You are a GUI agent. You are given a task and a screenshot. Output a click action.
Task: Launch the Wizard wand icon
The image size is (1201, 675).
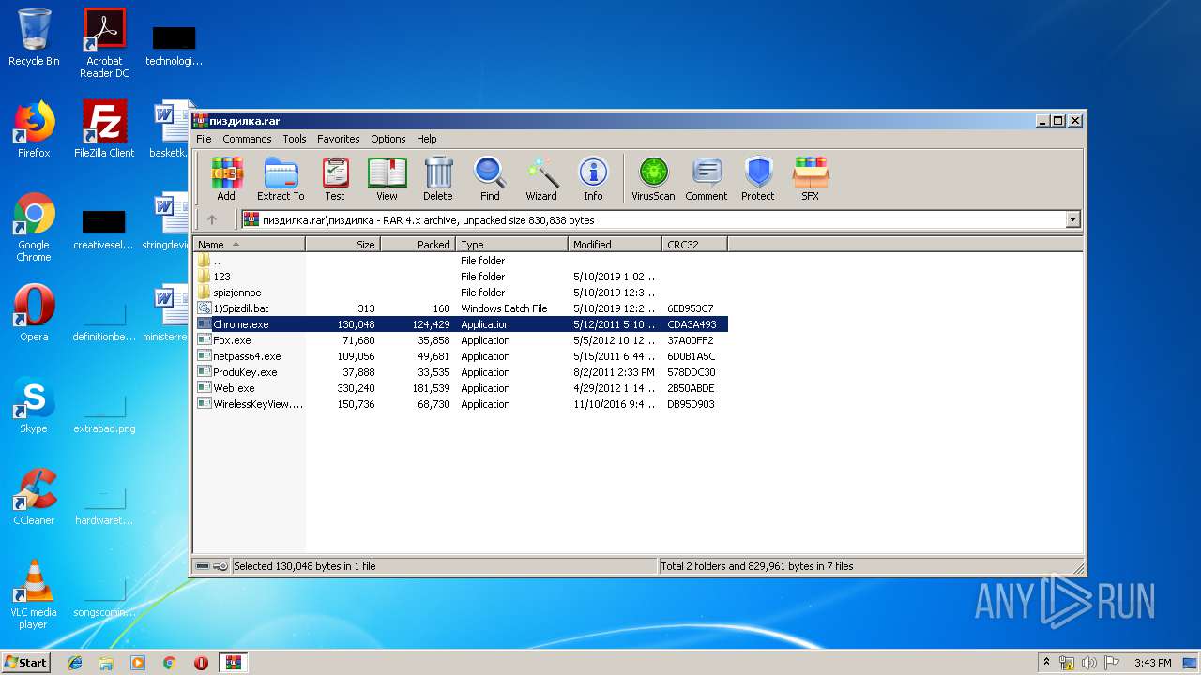(541, 178)
